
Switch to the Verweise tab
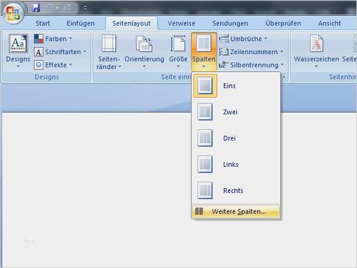click(181, 23)
